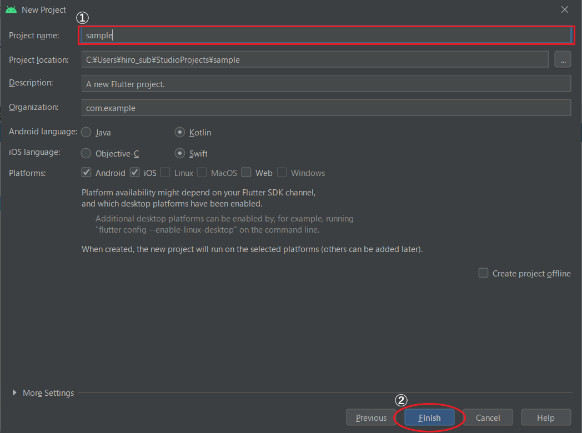
Task: Click the 'Description:' label
Action: click(x=31, y=82)
